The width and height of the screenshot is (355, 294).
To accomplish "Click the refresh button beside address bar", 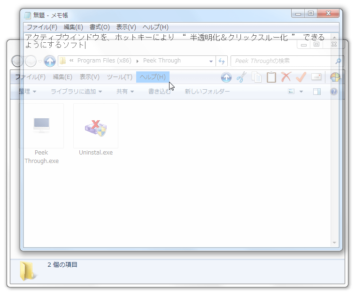I will pyautogui.click(x=222, y=61).
